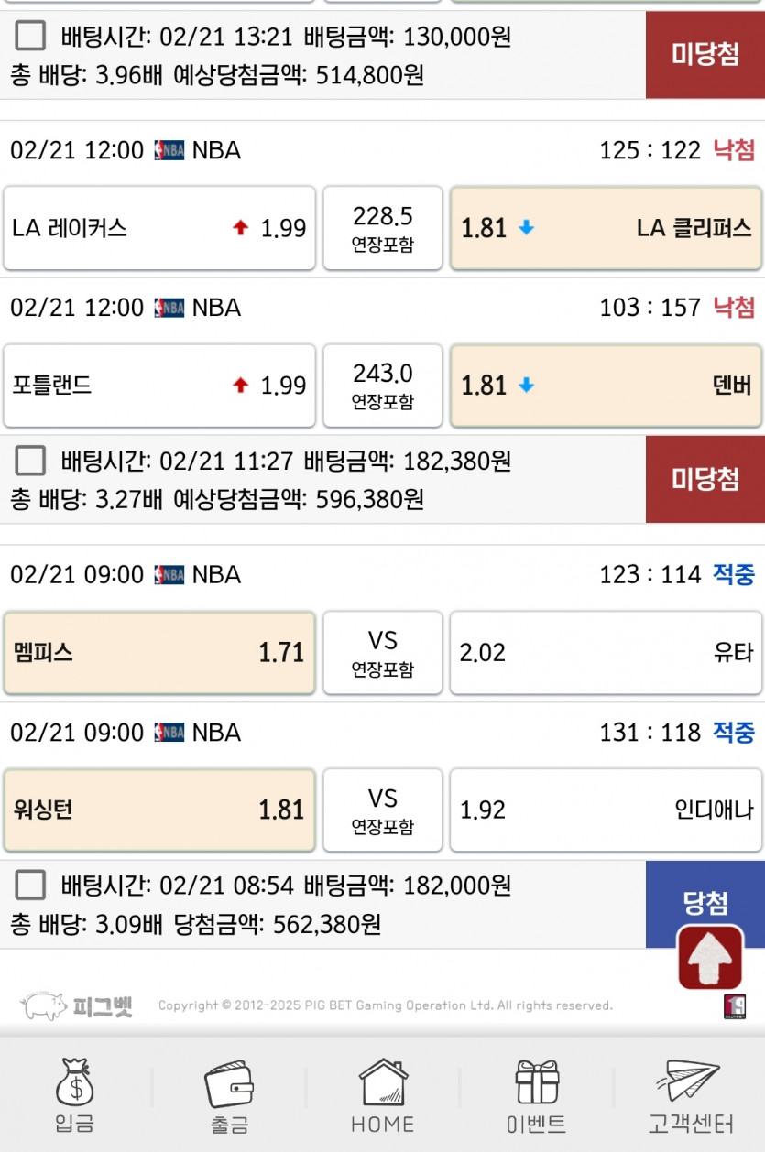Select the 멤피스 1.71 odds box

159,653
